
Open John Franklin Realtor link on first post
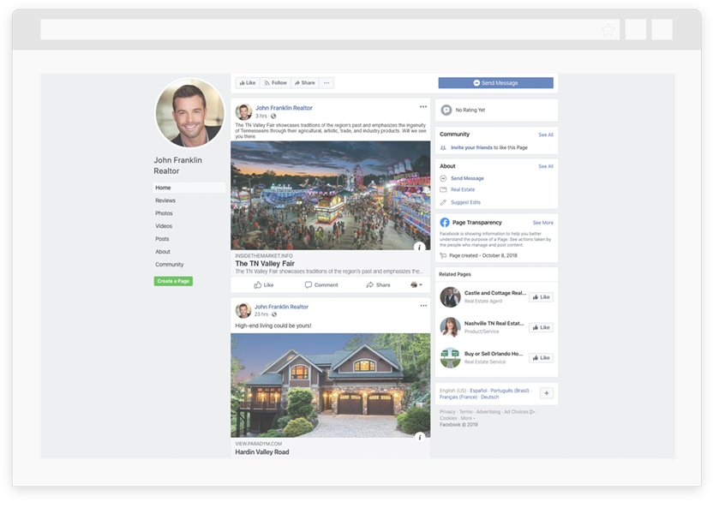(x=284, y=108)
